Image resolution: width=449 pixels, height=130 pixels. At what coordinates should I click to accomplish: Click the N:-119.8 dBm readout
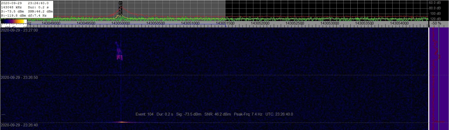[x=13, y=16]
